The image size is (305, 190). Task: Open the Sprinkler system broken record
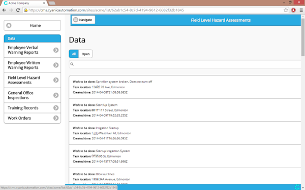point(185,87)
